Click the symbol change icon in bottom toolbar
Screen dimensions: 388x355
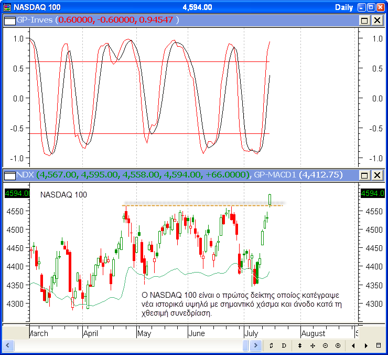271,346
